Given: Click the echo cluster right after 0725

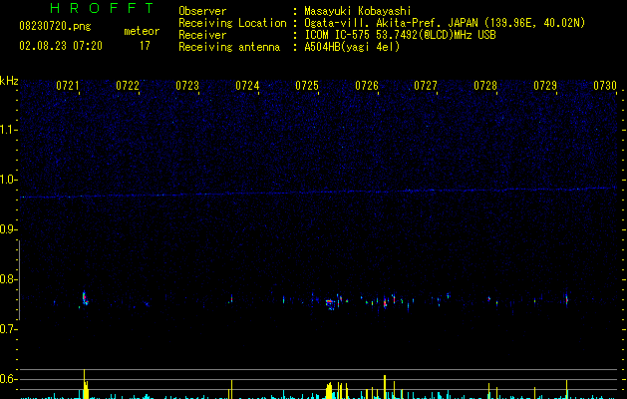Looking at the screenshot, I should (330, 304).
